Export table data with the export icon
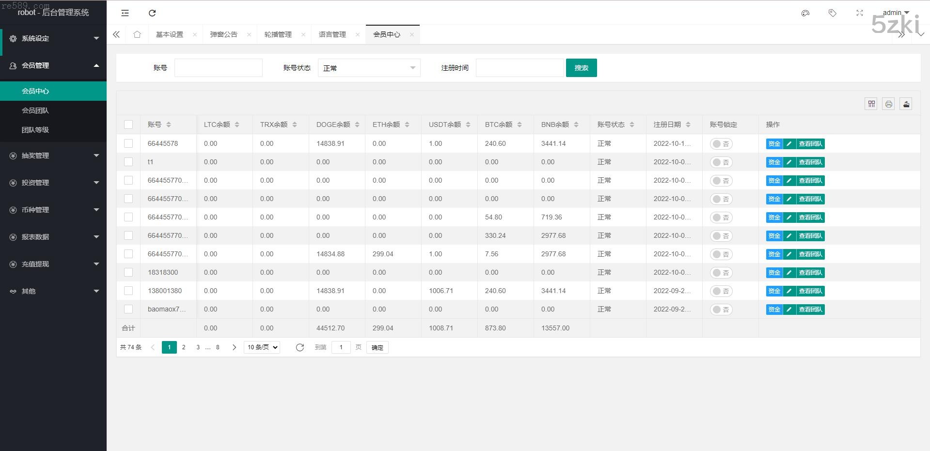This screenshot has width=930, height=451. tap(906, 104)
